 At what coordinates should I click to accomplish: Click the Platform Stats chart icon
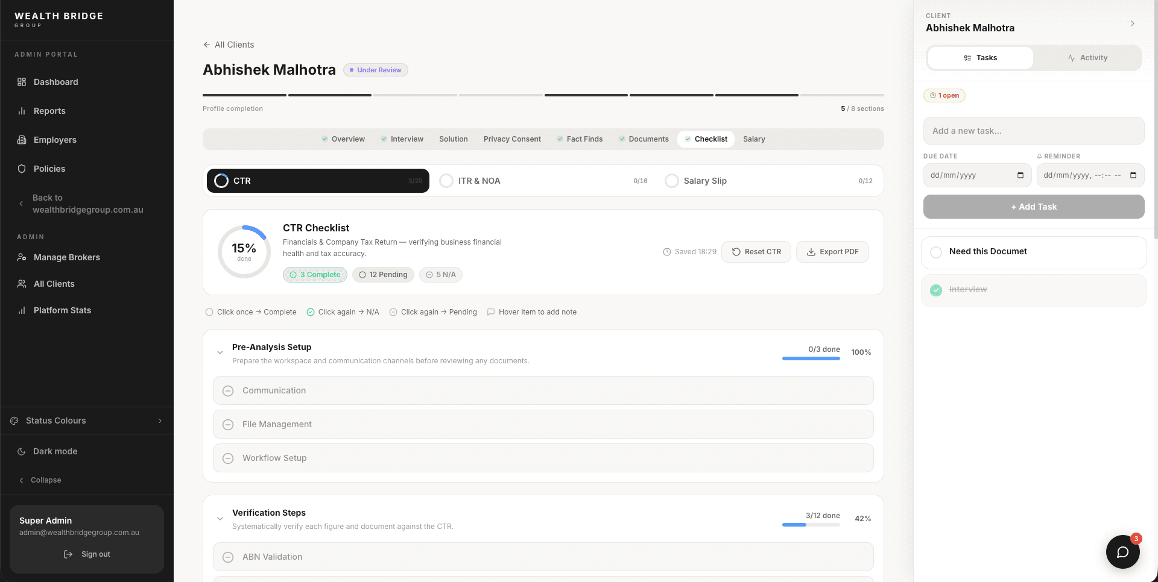point(22,310)
